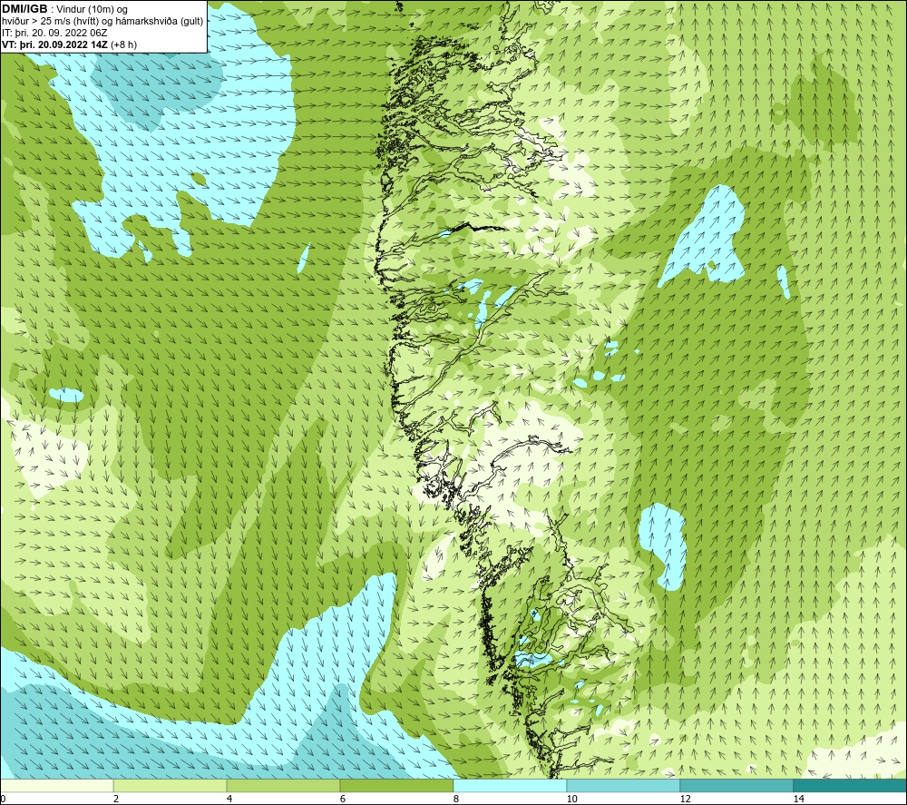Image resolution: width=907 pixels, height=805 pixels.
Task: Select the 12–14 m/s teal legend swatch
Action: coord(736,785)
